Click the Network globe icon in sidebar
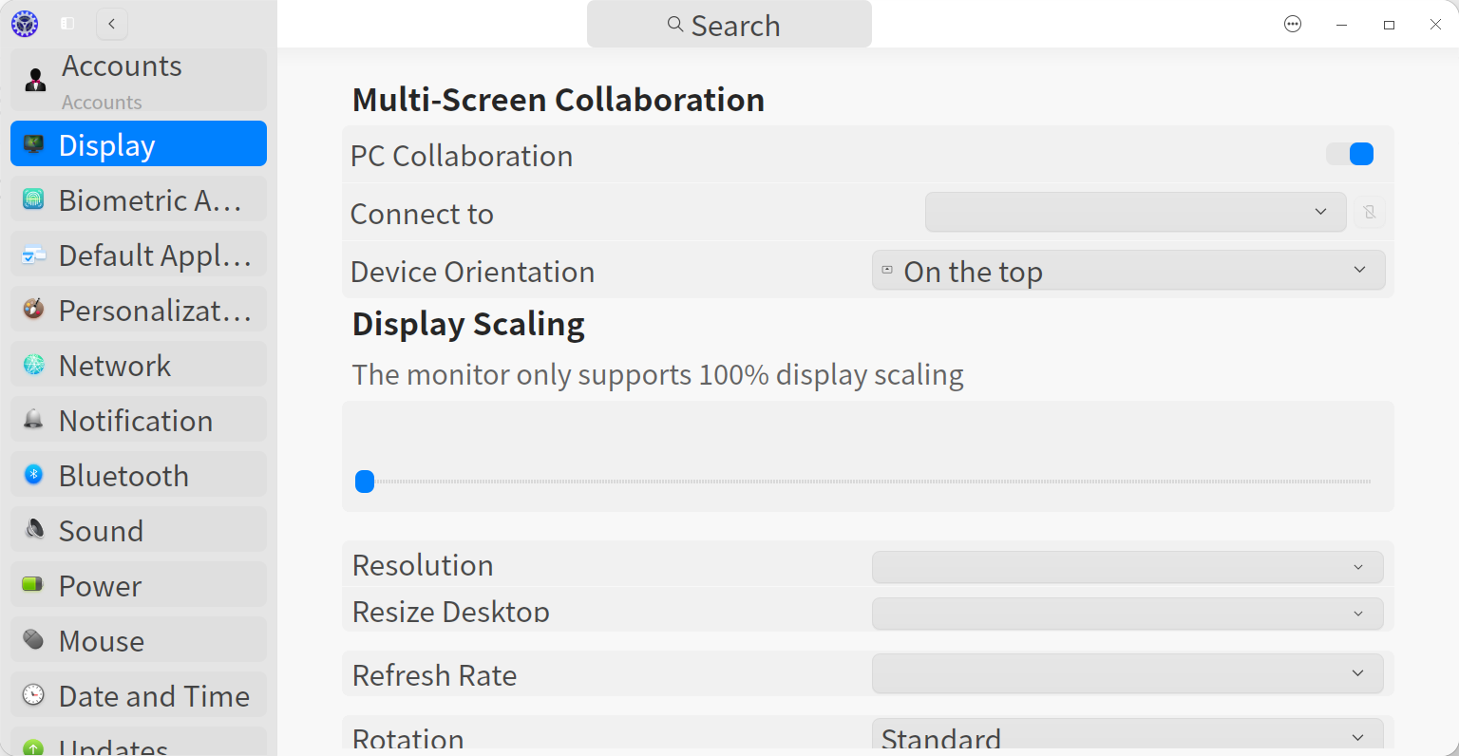The image size is (1459, 756). click(x=33, y=364)
